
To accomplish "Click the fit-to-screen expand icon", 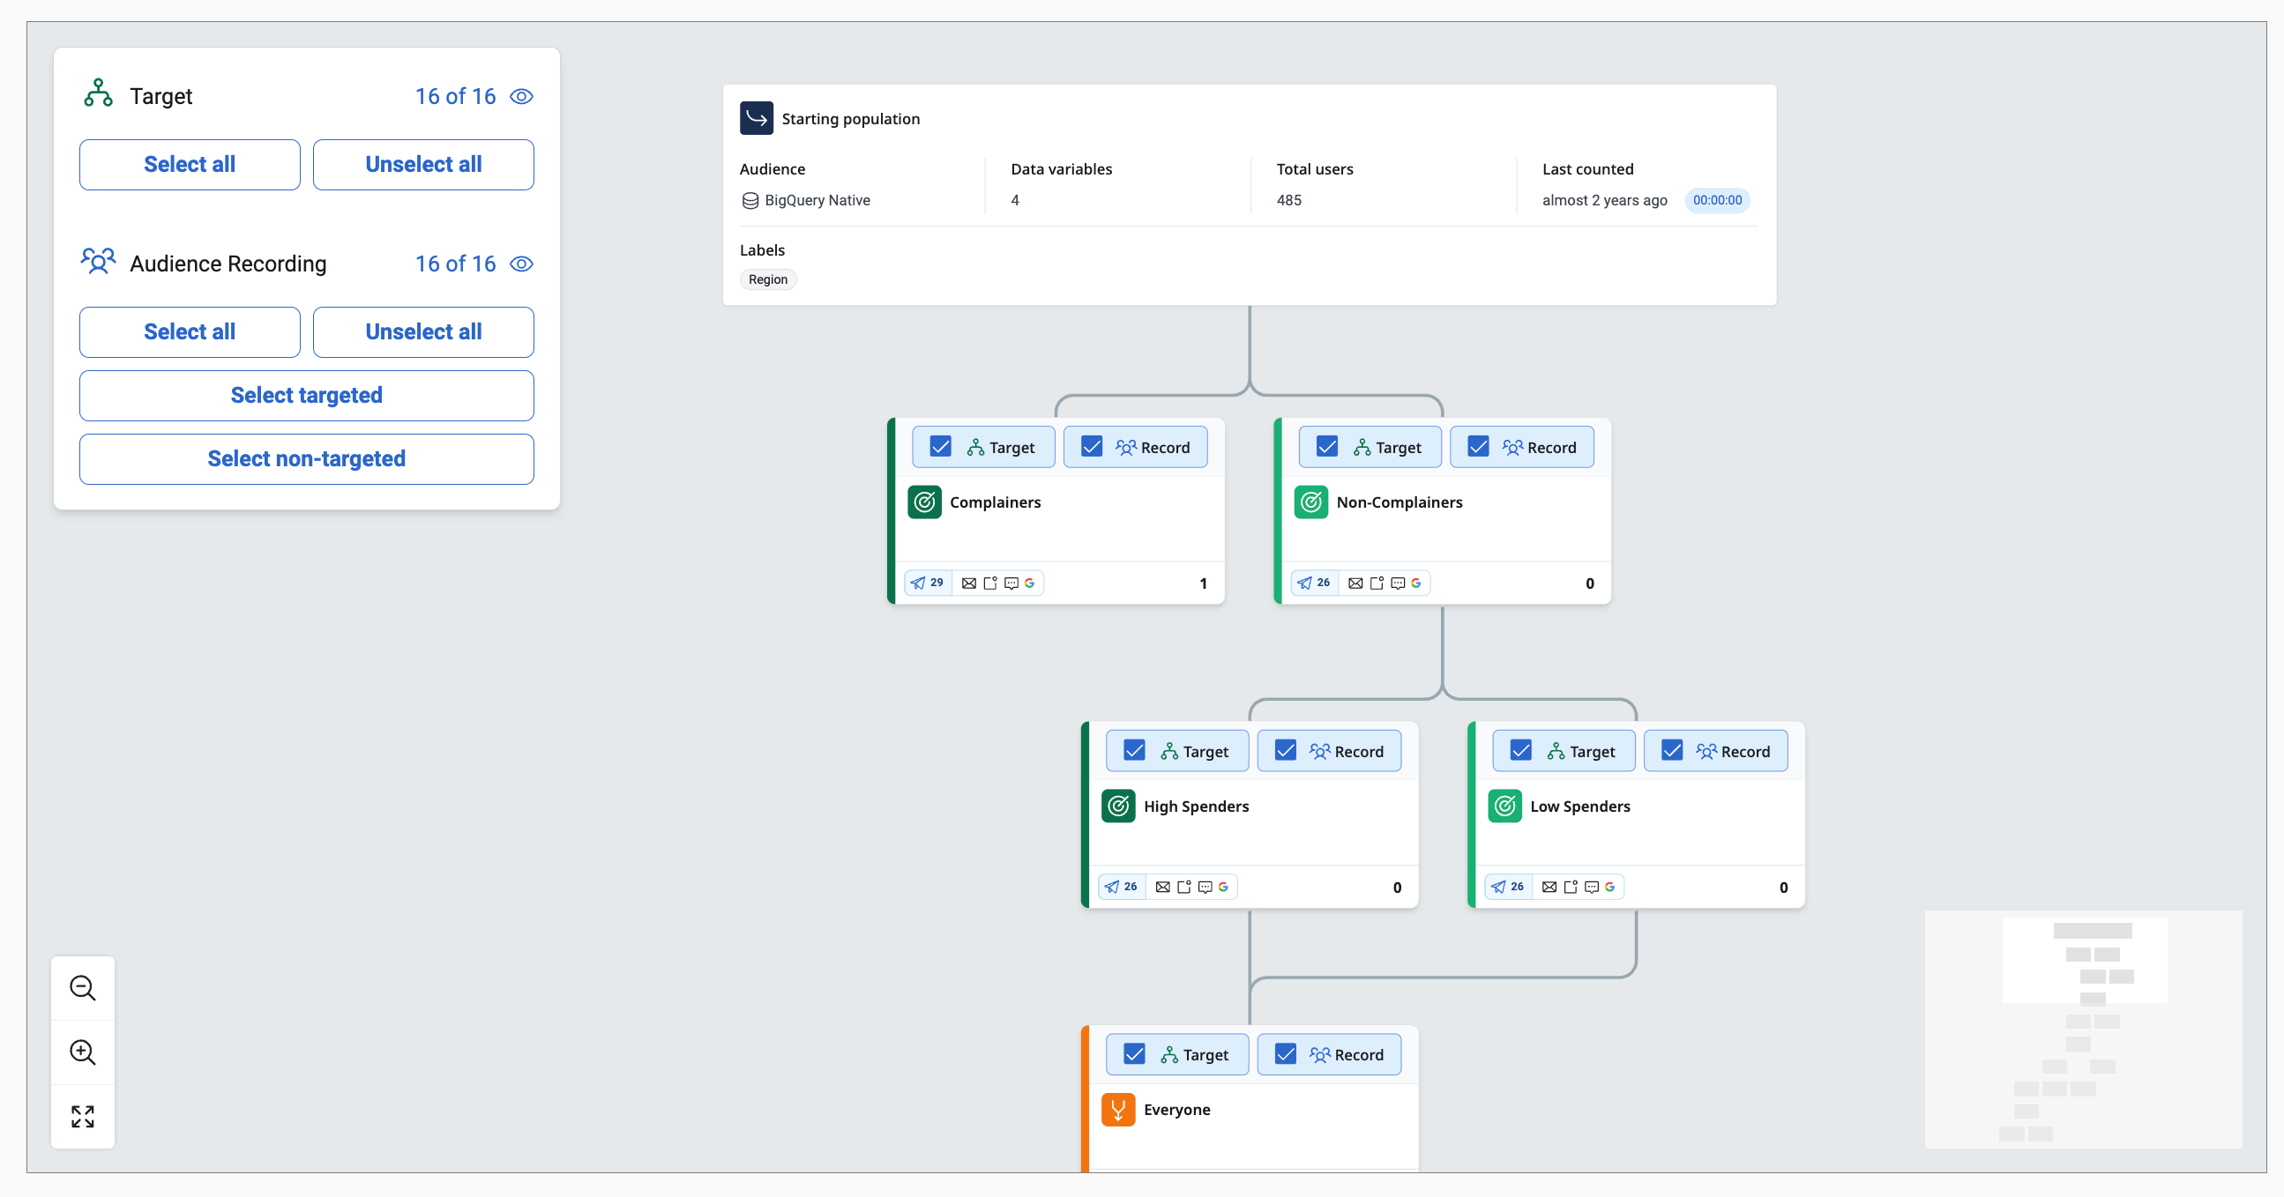I will pyautogui.click(x=83, y=1117).
